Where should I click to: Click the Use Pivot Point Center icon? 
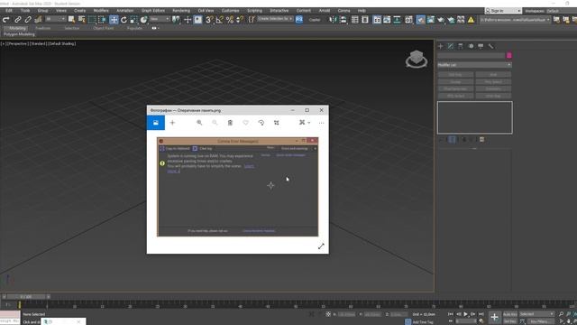point(177,20)
